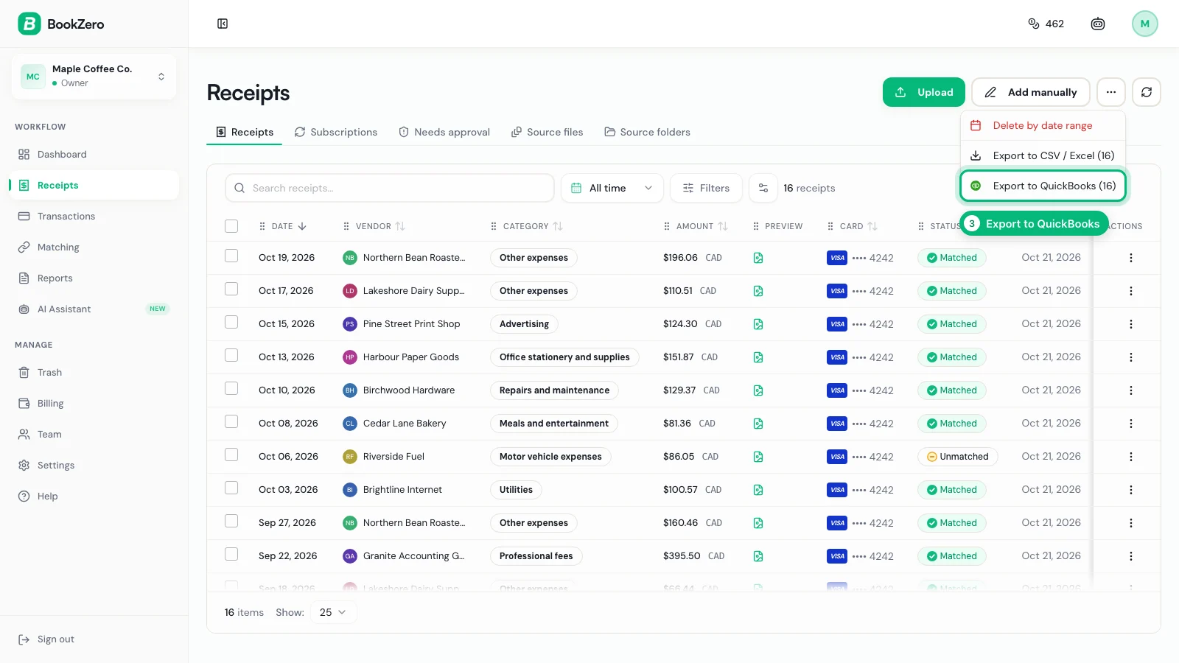Viewport: 1179px width, 663px height.
Task: Select the Granite Accounting receipt checkbox
Action: tap(231, 554)
